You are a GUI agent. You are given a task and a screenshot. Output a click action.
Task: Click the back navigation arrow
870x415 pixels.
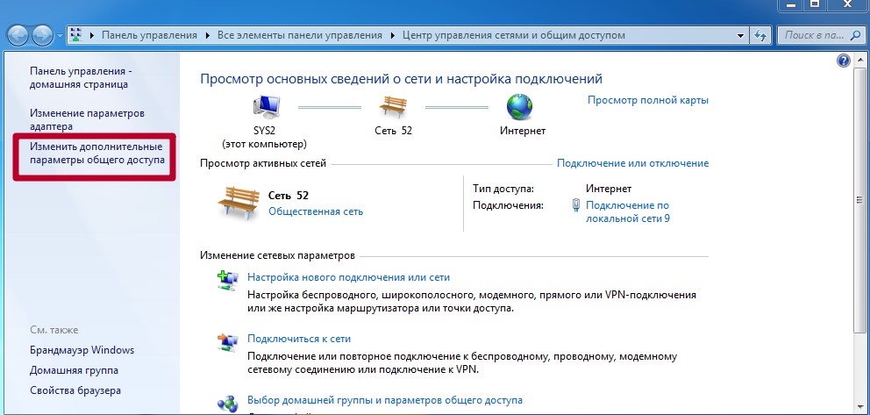(18, 35)
